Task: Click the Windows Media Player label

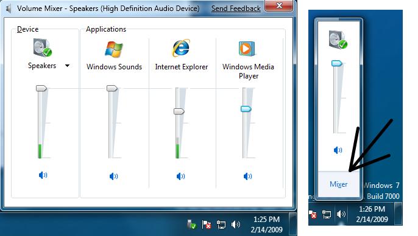Action: pos(248,71)
